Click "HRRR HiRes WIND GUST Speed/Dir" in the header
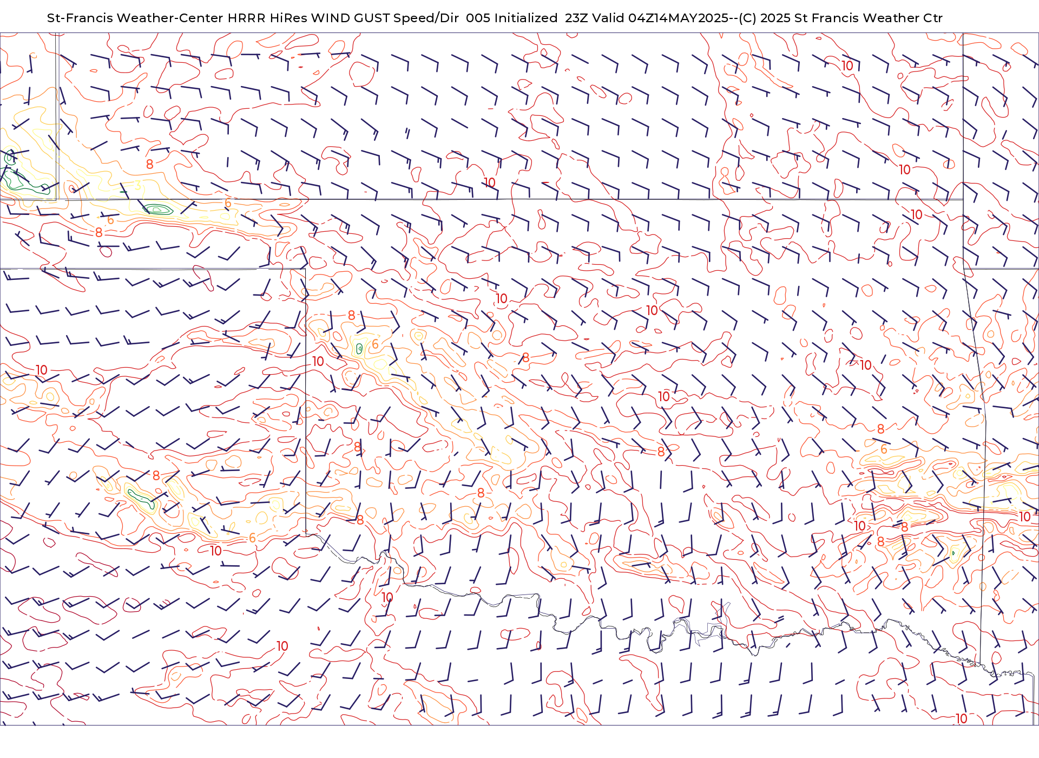Image resolution: width=1039 pixels, height=758 pixels. point(343,18)
